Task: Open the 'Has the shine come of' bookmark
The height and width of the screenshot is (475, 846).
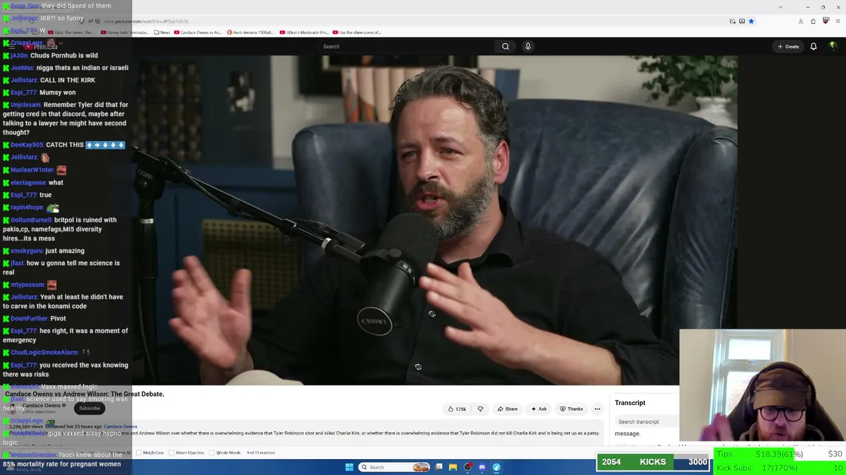Action: pyautogui.click(x=358, y=32)
